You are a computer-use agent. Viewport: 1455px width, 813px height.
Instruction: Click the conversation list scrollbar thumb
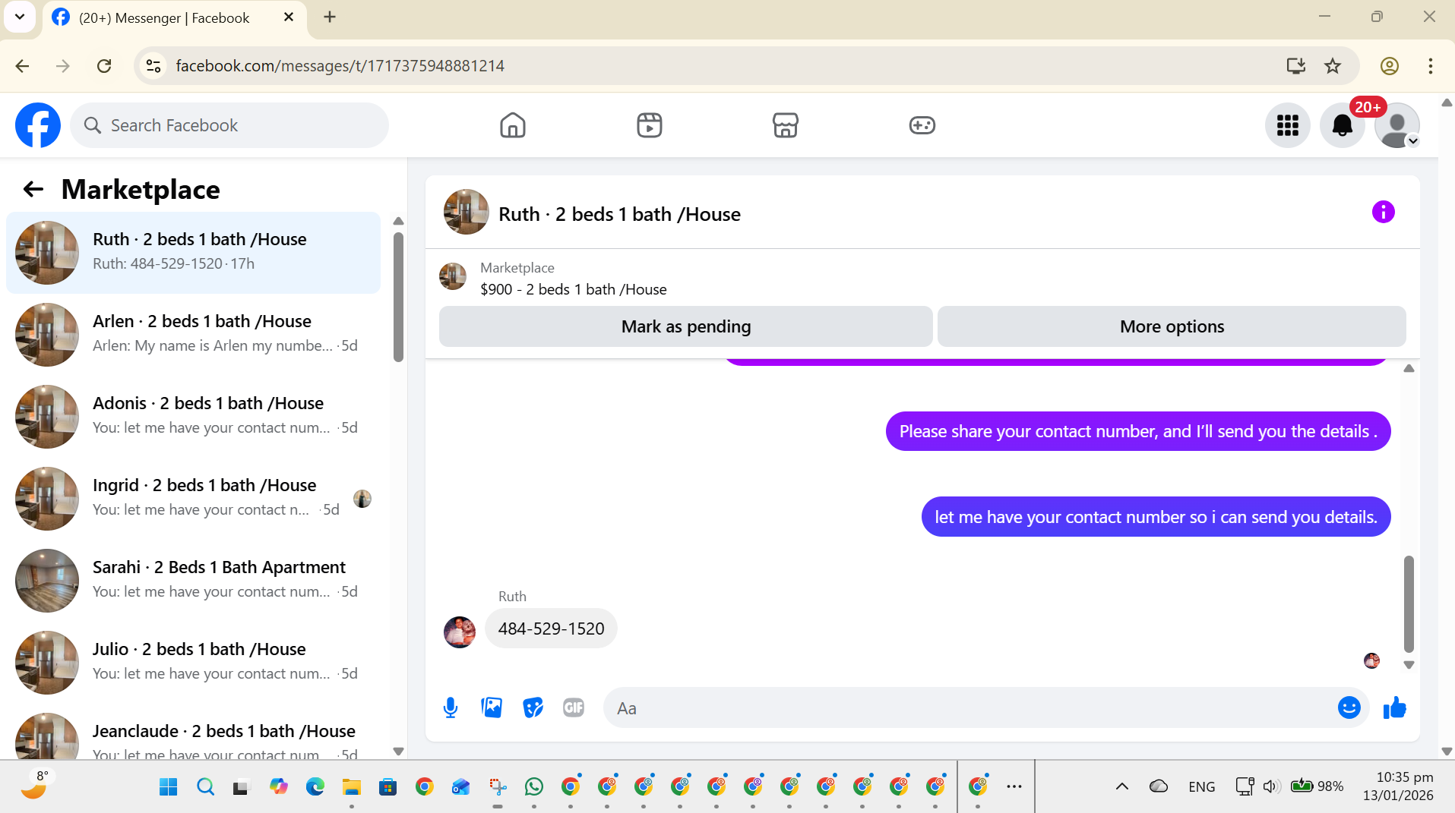398,298
